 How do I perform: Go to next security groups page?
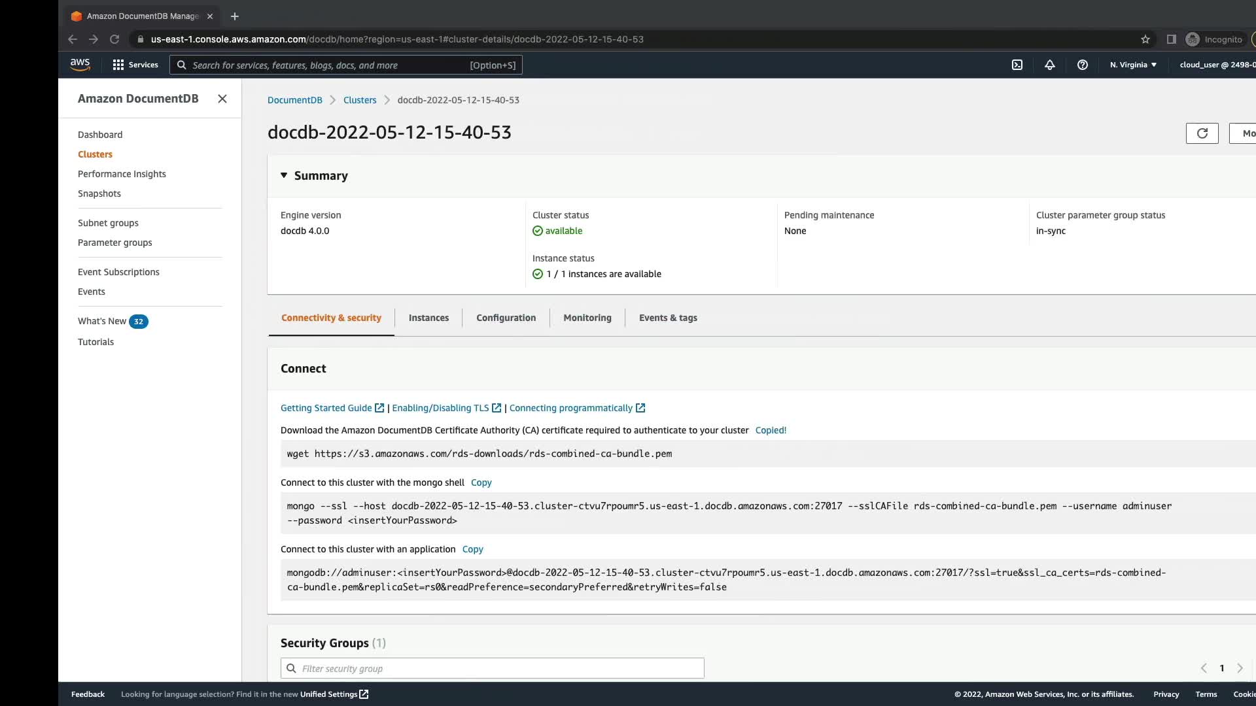[1240, 668]
